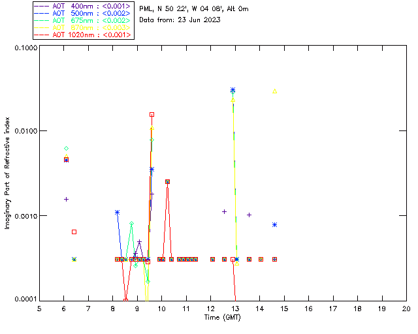
Task: Select legend entry 'AOT 1020nm : <0.001>'
Action: tap(91, 35)
